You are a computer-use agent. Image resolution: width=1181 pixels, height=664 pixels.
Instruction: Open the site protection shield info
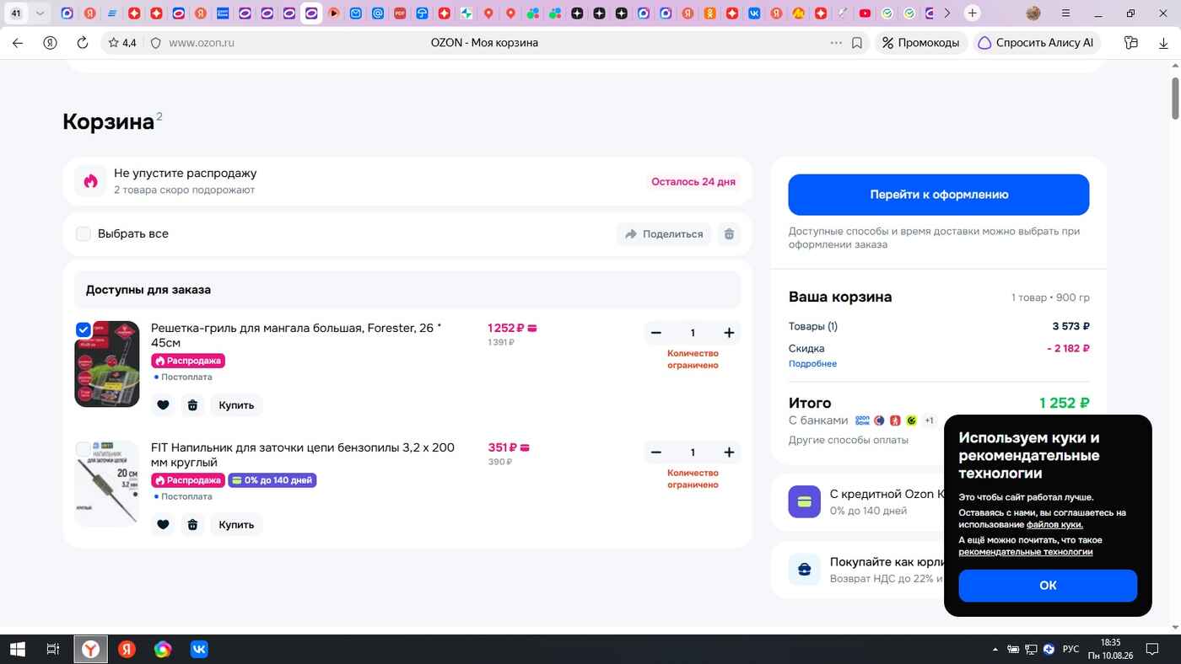point(155,43)
